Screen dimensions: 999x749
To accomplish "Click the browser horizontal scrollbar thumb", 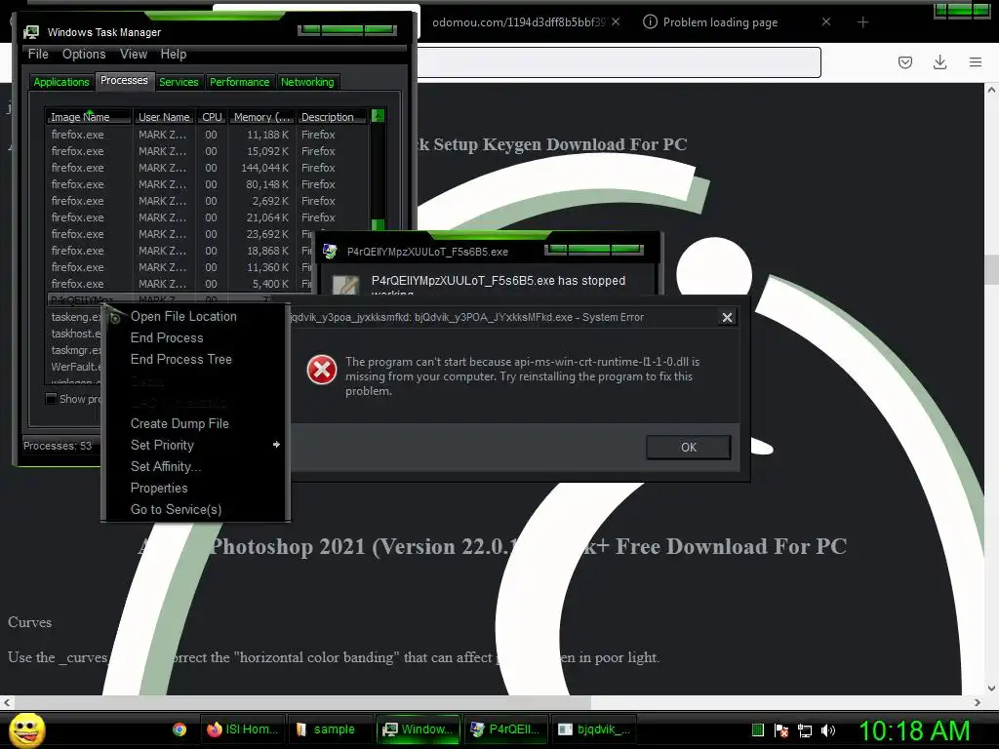I will [301, 702].
